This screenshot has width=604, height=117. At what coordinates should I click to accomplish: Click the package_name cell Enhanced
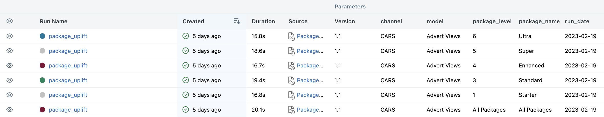(x=531, y=66)
